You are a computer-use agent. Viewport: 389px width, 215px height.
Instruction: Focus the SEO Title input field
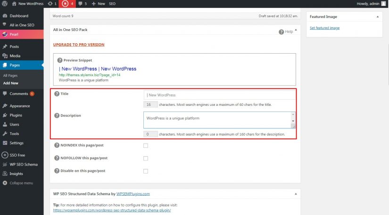219,95
